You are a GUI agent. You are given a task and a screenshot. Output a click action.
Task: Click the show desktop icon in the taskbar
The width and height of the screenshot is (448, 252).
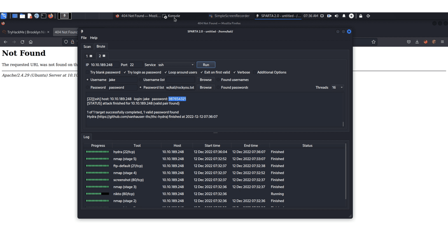coord(15,16)
